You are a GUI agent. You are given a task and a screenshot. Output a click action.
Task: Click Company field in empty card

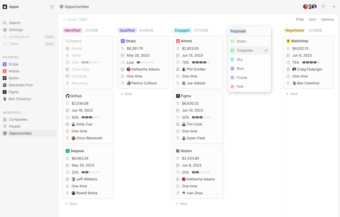pyautogui.click(x=74, y=41)
